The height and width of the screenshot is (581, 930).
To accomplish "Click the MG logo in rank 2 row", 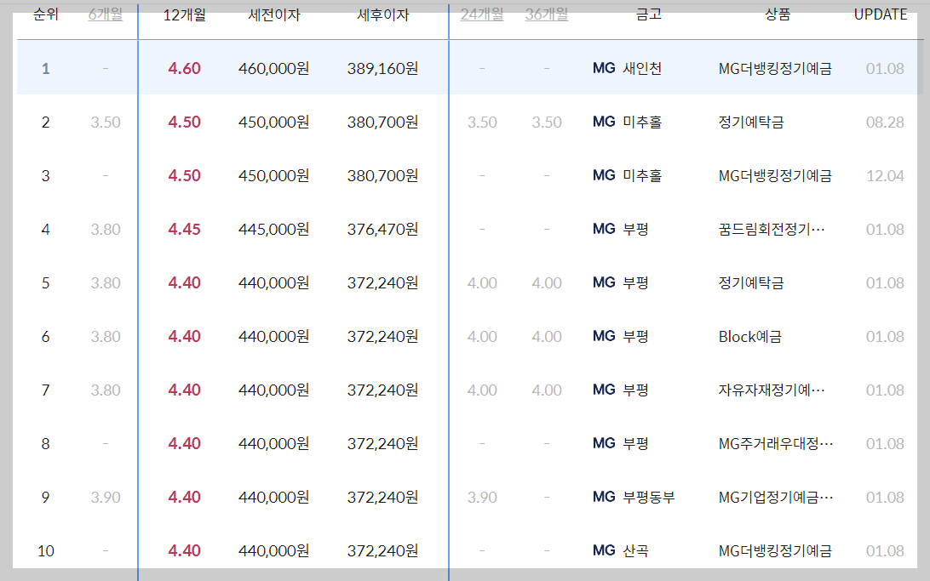I will (x=604, y=122).
